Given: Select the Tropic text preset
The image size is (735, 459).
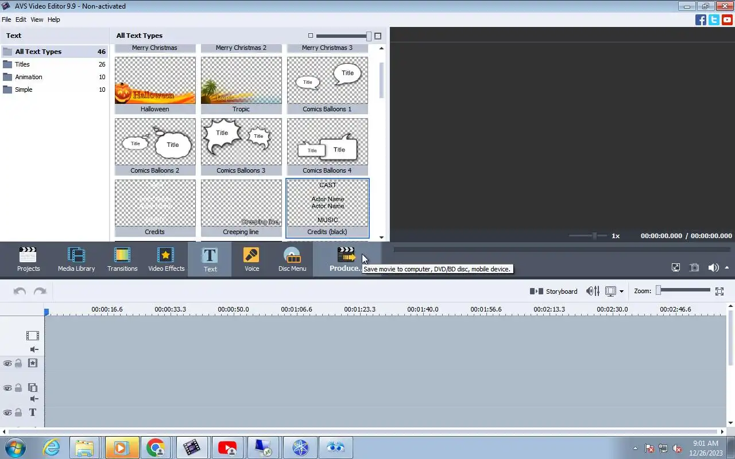Looking at the screenshot, I should click(241, 85).
